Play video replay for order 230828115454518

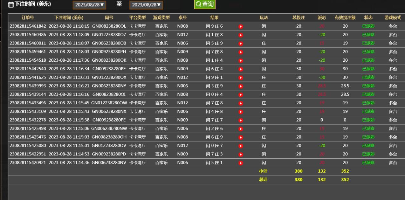241,60
